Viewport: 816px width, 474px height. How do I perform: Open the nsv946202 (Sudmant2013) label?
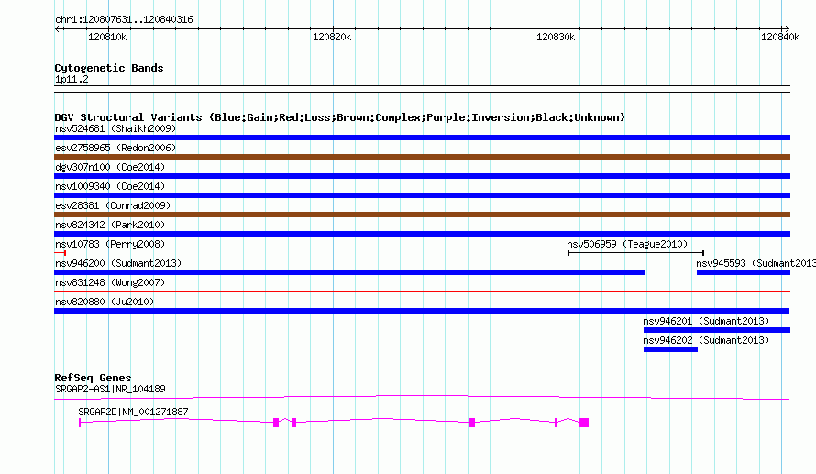click(x=706, y=340)
